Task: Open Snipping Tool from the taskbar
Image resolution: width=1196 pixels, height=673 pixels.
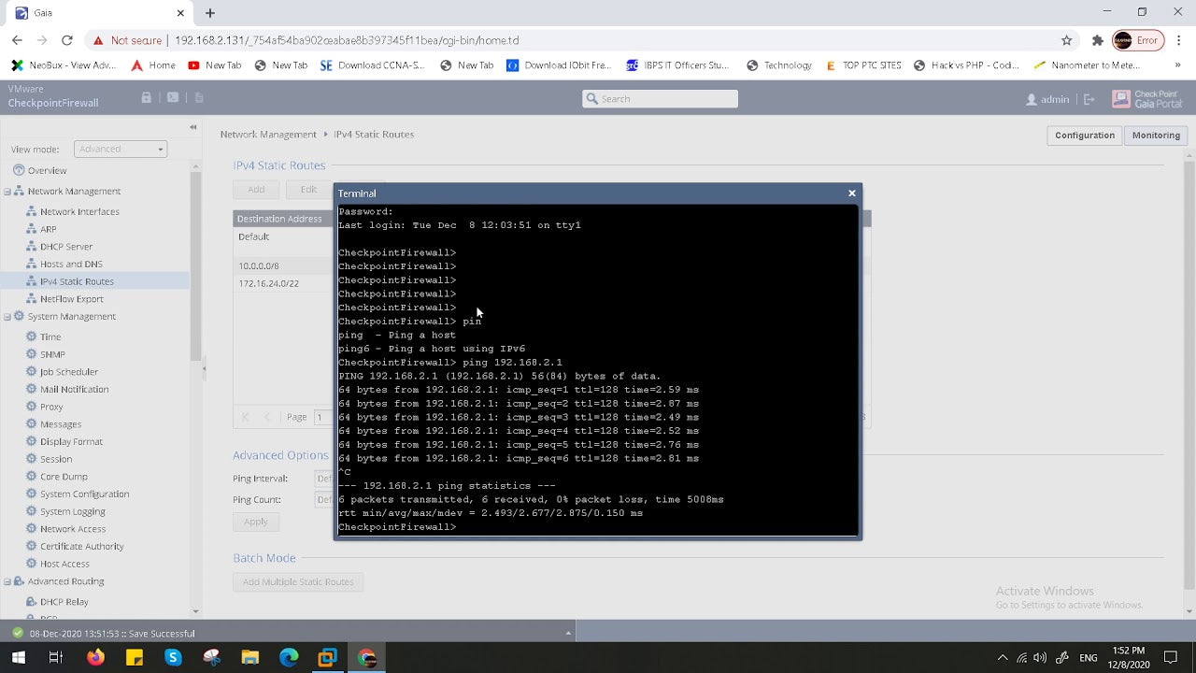Action: pos(211,657)
